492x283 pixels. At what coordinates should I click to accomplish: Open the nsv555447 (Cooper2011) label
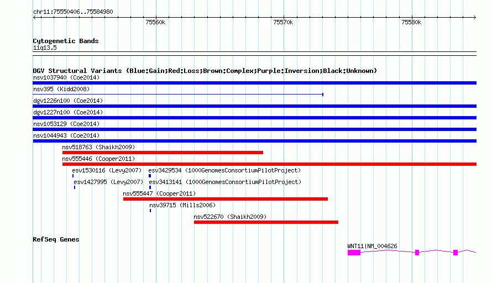click(x=159, y=193)
